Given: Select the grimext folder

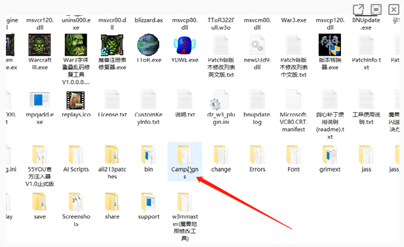Looking at the screenshot, I should [x=330, y=155].
